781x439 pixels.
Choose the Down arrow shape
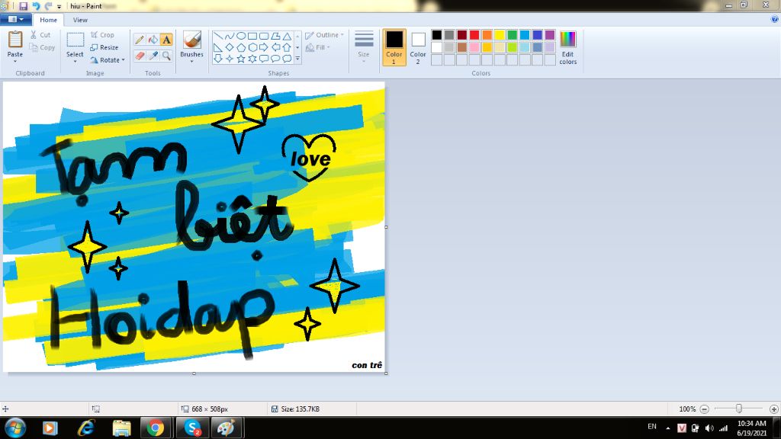[x=217, y=59]
